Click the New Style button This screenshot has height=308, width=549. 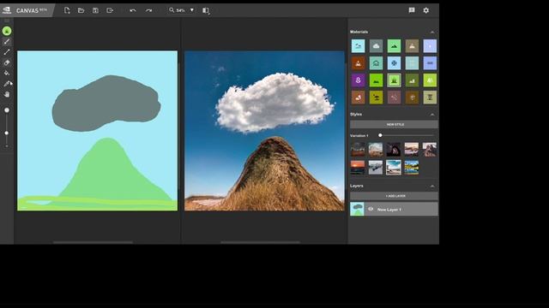click(394, 125)
